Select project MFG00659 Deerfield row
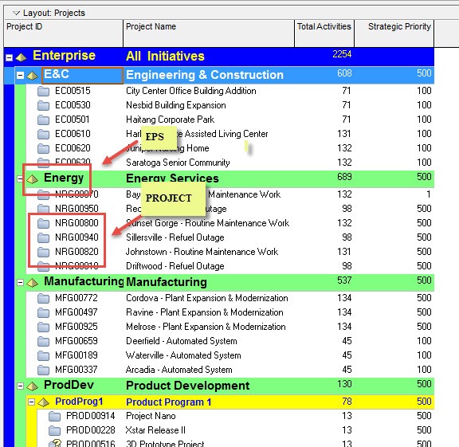 230,341
